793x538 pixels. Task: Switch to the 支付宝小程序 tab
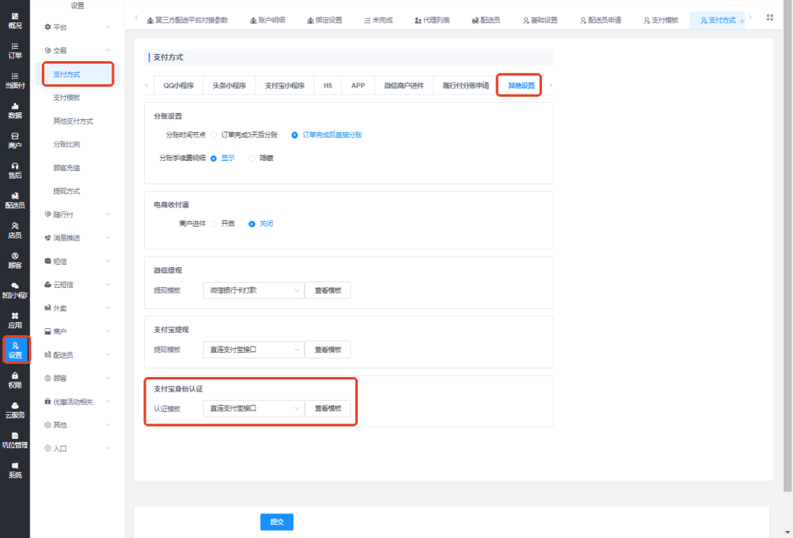[285, 85]
